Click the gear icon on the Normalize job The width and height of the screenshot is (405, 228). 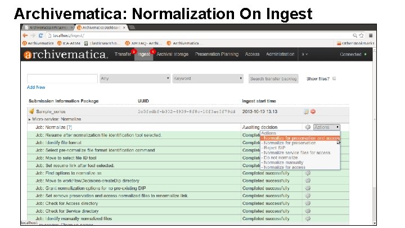[x=308, y=127]
